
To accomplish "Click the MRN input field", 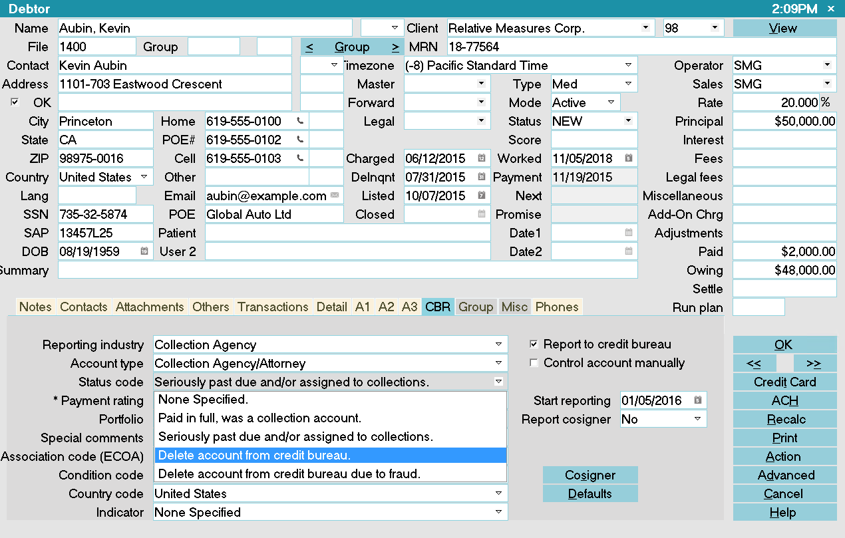I will point(641,47).
